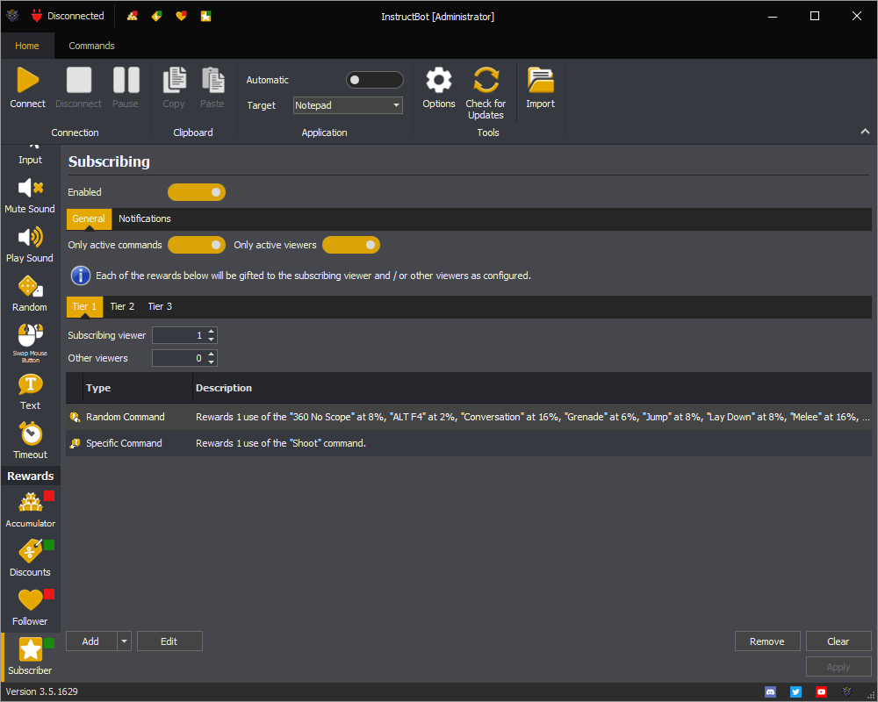Select the Play Sound sidebar icon
This screenshot has height=702, width=878.
click(30, 237)
